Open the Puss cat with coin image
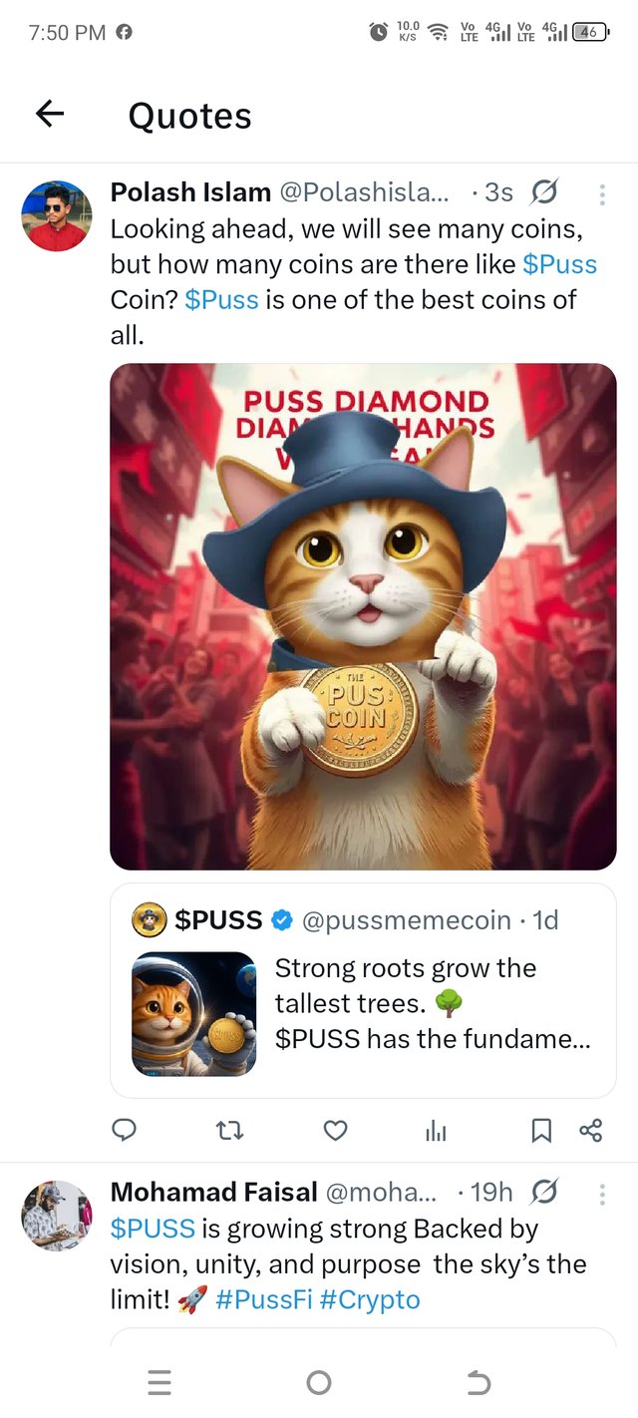The image size is (638, 1418). (x=363, y=616)
